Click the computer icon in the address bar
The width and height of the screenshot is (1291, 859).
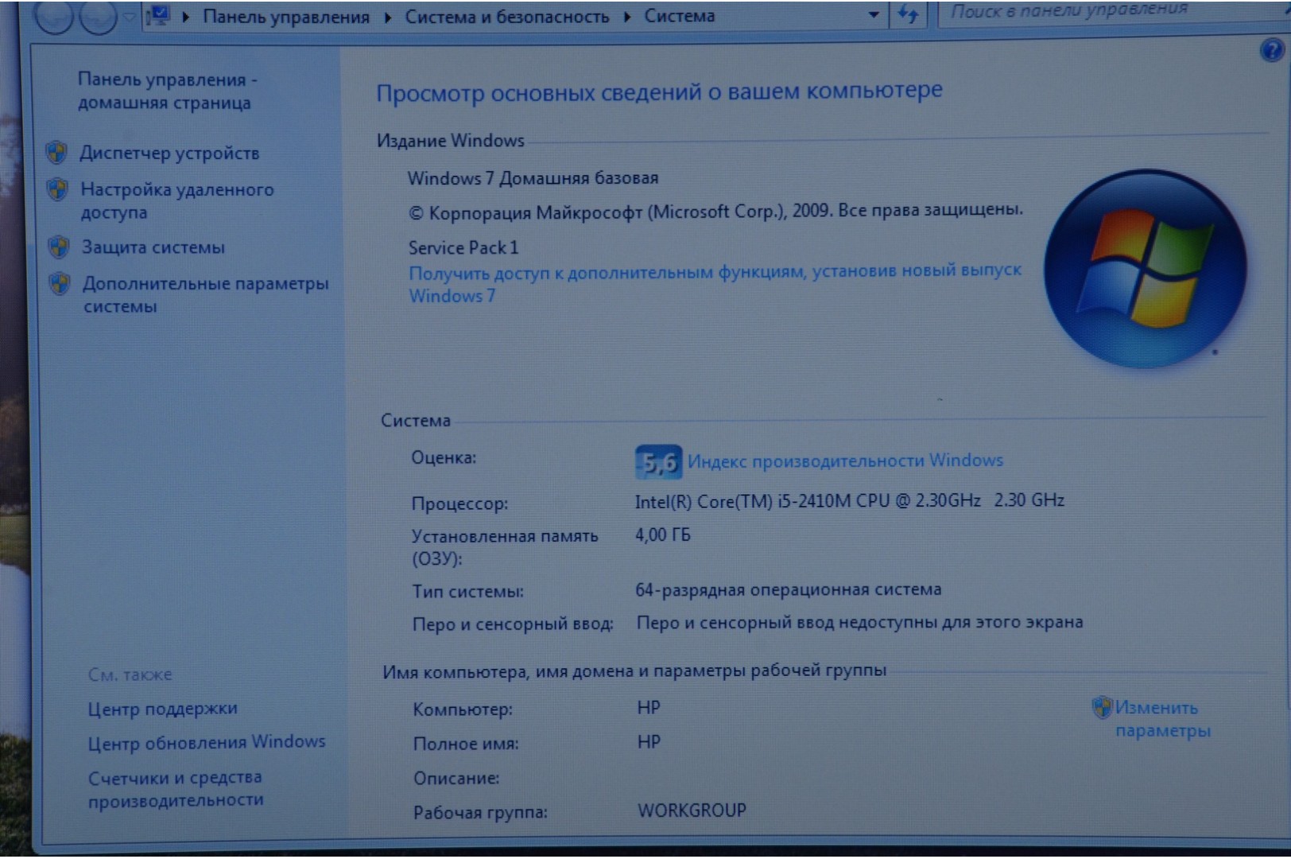pyautogui.click(x=159, y=15)
